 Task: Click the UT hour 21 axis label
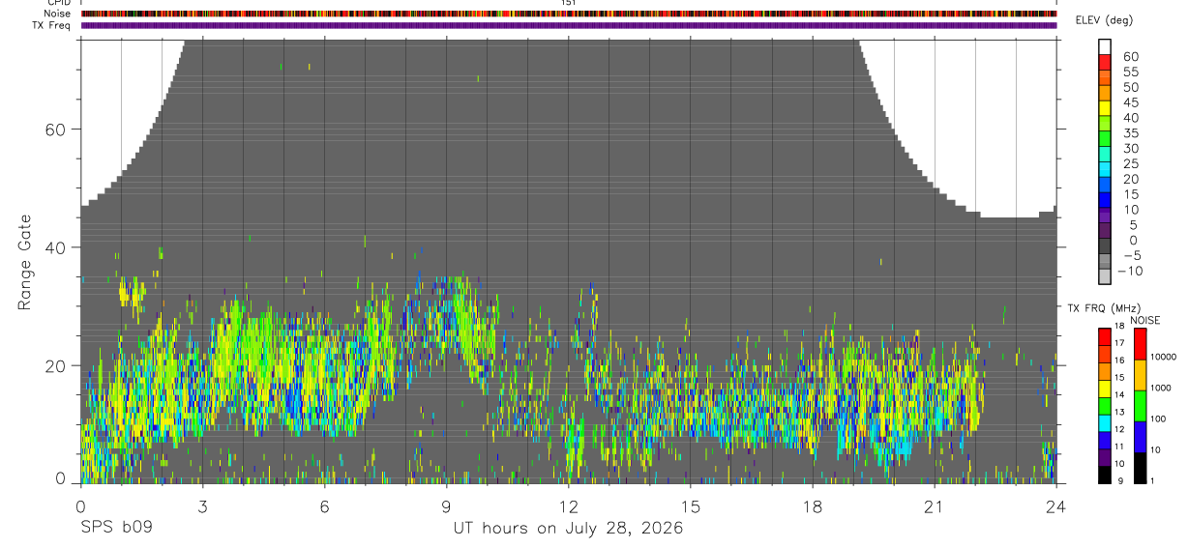tap(934, 507)
